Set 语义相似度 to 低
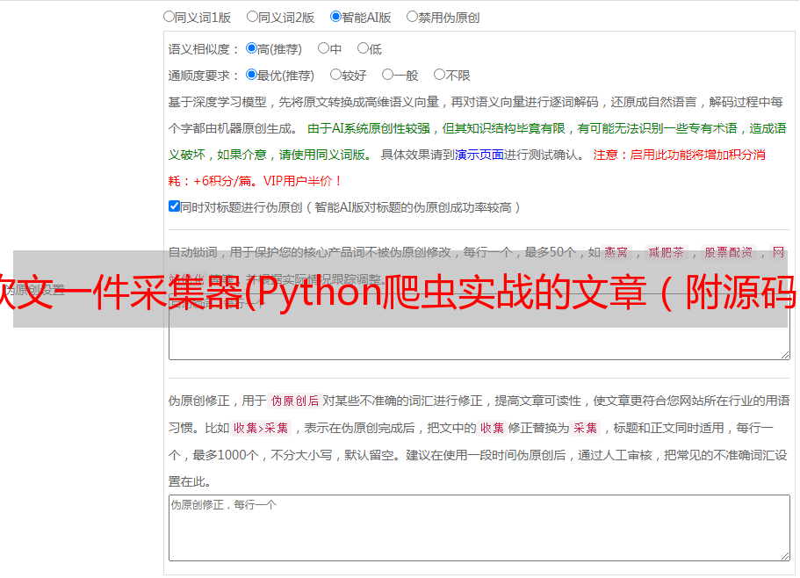 click(363, 48)
